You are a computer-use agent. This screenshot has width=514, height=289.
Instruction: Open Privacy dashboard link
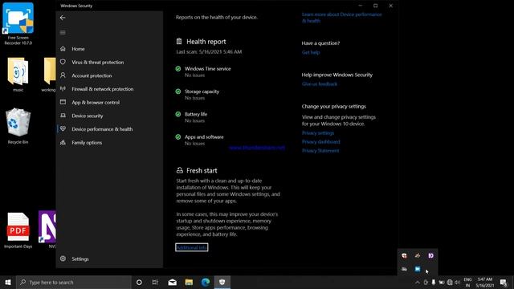[x=321, y=142]
